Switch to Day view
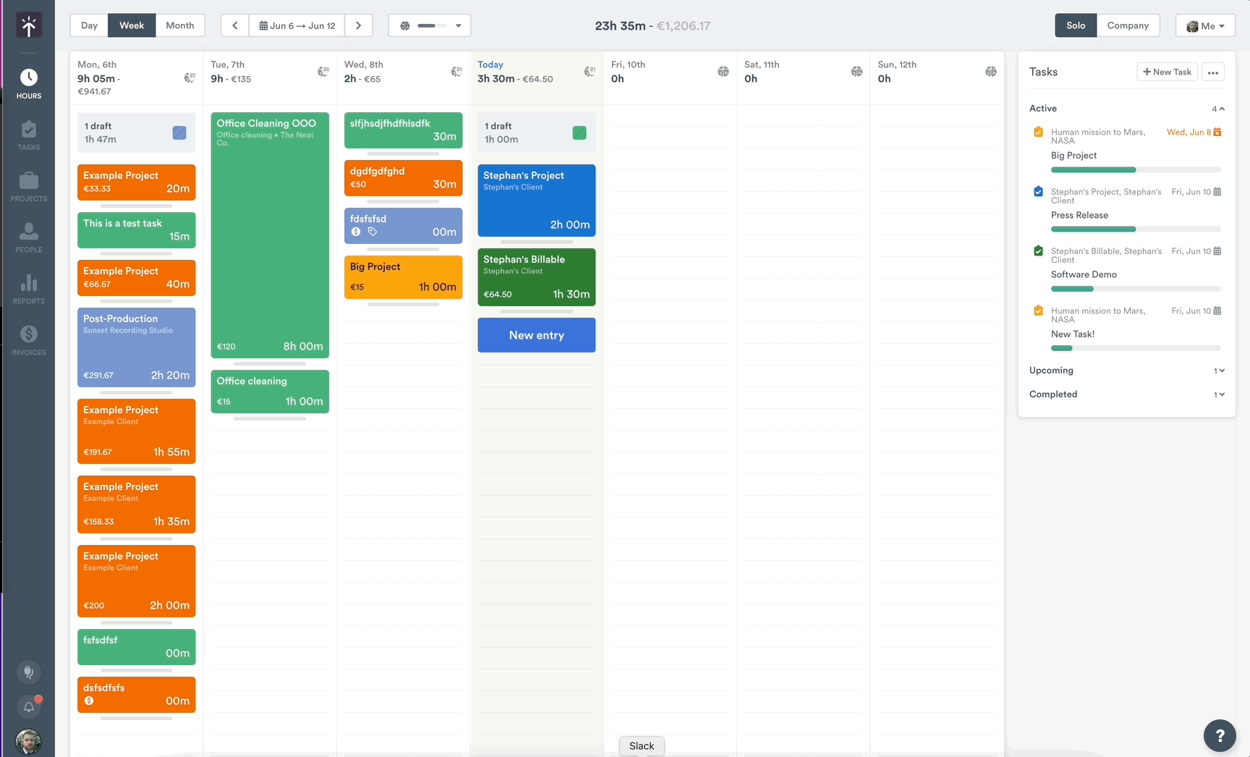This screenshot has width=1250, height=757. pos(88,25)
